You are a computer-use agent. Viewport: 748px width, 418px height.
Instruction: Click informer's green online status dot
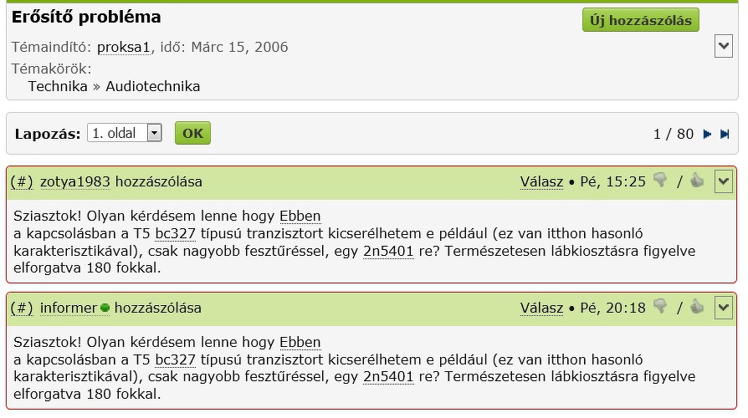tap(105, 308)
